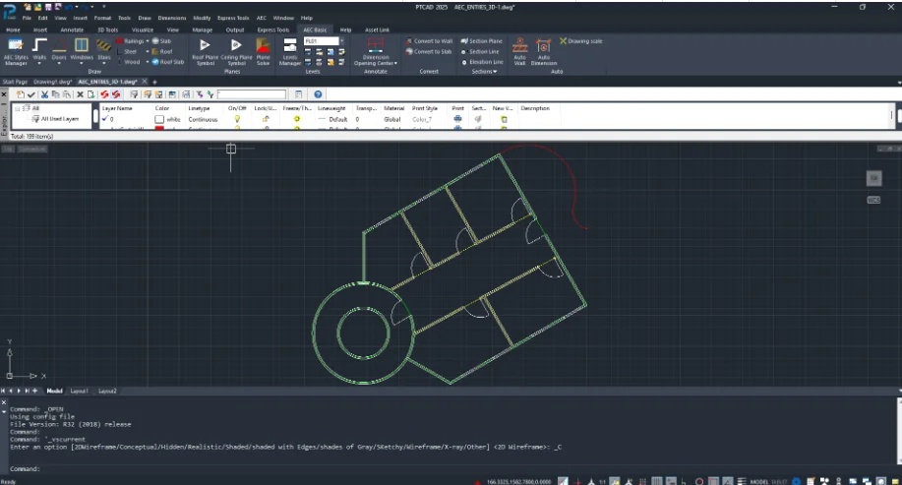Click the Convert to Wall button
This screenshot has width=902, height=485.
[429, 41]
